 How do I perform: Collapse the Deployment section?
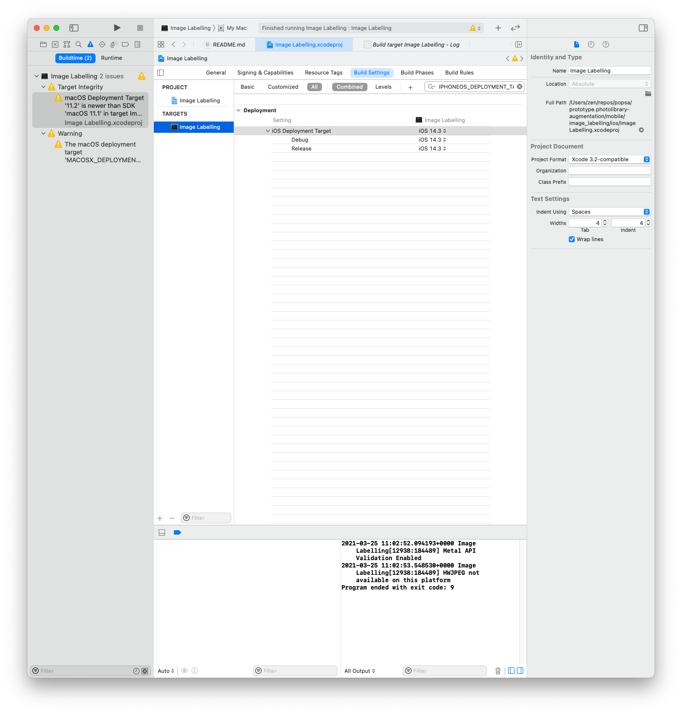click(239, 110)
